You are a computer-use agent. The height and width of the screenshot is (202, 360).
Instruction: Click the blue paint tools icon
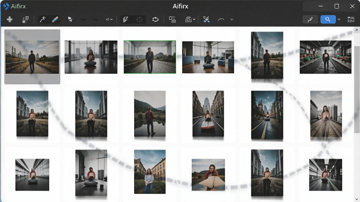206,20
